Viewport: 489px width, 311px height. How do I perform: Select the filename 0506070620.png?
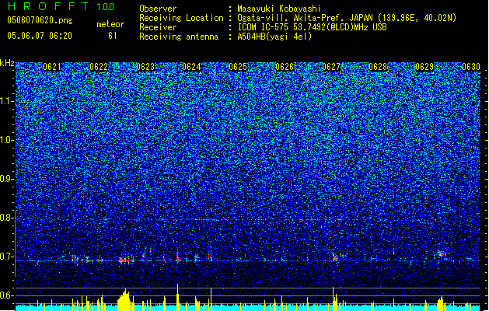pyautogui.click(x=40, y=20)
